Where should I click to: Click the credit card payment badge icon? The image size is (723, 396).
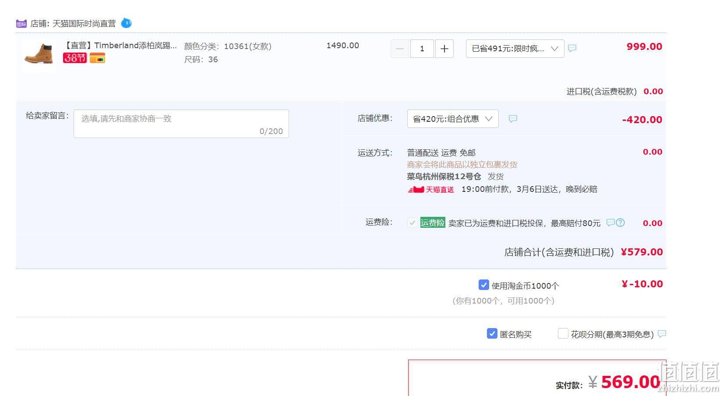[97, 58]
